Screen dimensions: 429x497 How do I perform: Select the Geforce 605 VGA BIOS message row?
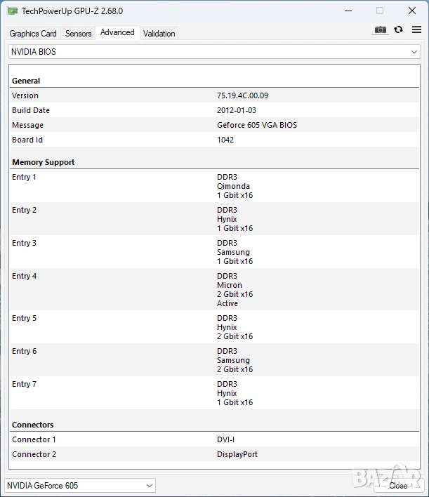[256, 125]
